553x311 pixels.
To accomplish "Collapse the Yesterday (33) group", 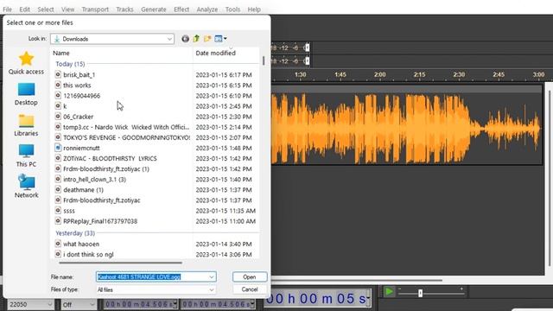I will [75, 233].
